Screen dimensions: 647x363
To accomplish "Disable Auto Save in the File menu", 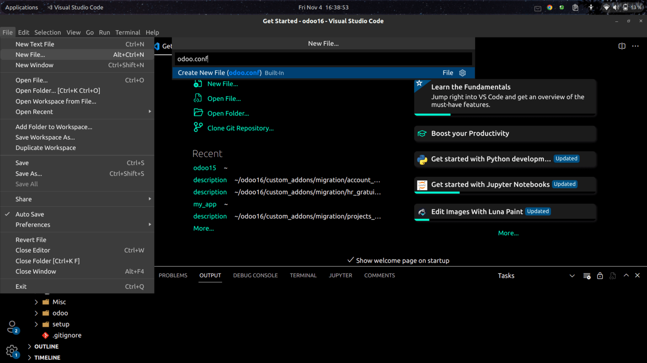I will pos(30,214).
